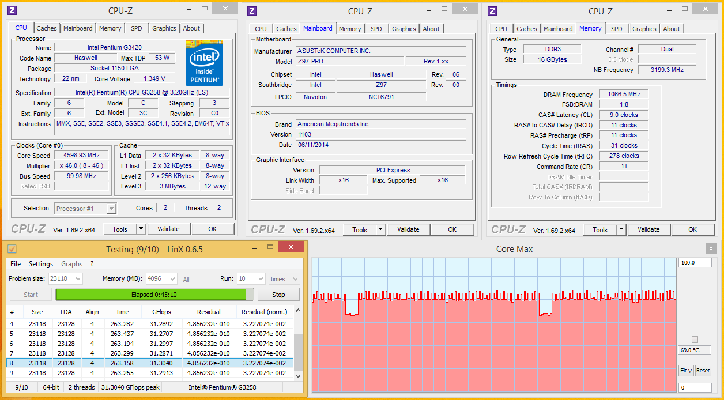Open the Mainboard tab in the CPU-Z memory window

point(558,29)
